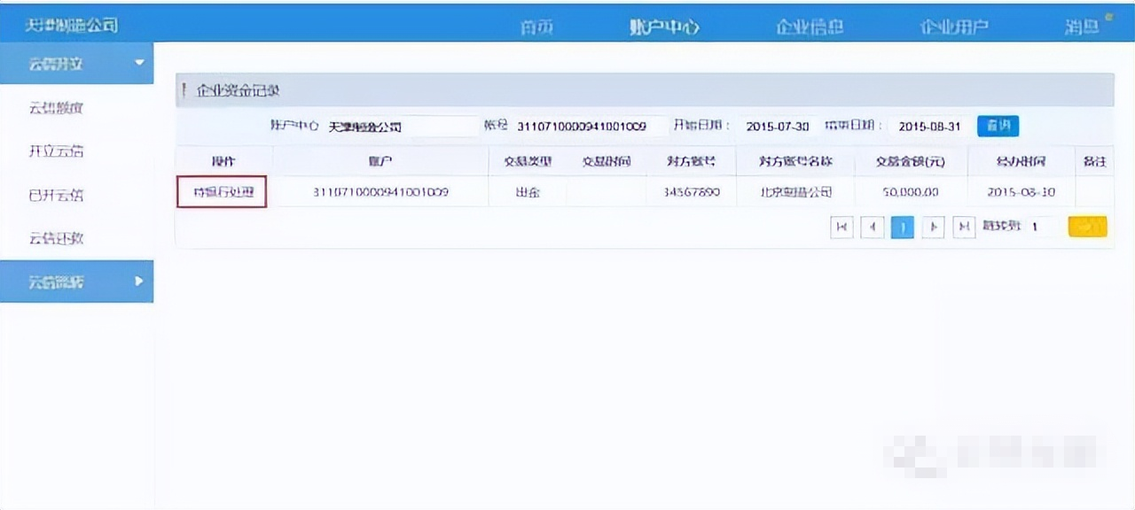
Task: Open the 企业信息 top menu
Action: point(810,27)
